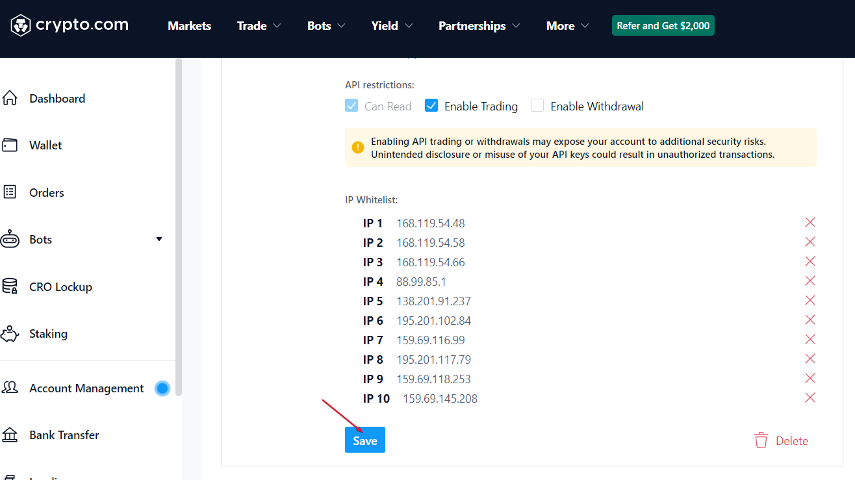This screenshot has width=855, height=480.
Task: Remove IP 4 using its red X
Action: (x=810, y=281)
